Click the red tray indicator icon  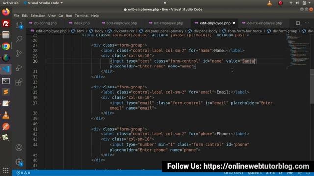pyautogui.click(x=280, y=3)
